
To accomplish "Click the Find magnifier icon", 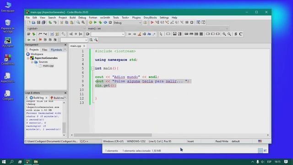I will point(78,22).
